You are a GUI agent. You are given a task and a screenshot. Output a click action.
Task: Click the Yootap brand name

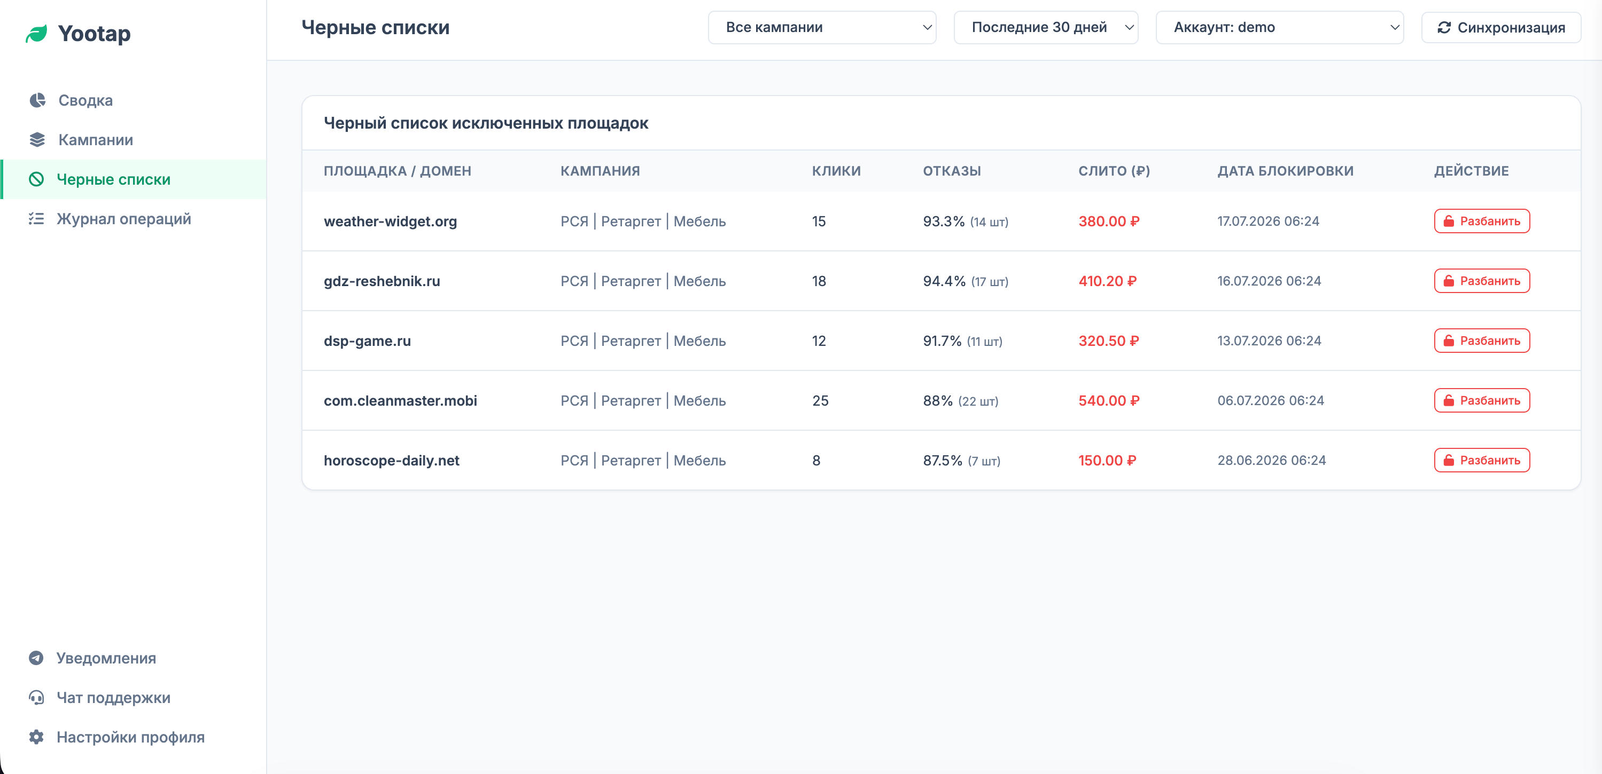(94, 34)
